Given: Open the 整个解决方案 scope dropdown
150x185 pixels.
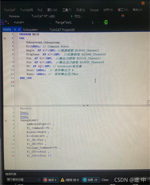Looking at the screenshot, I should [23, 180].
